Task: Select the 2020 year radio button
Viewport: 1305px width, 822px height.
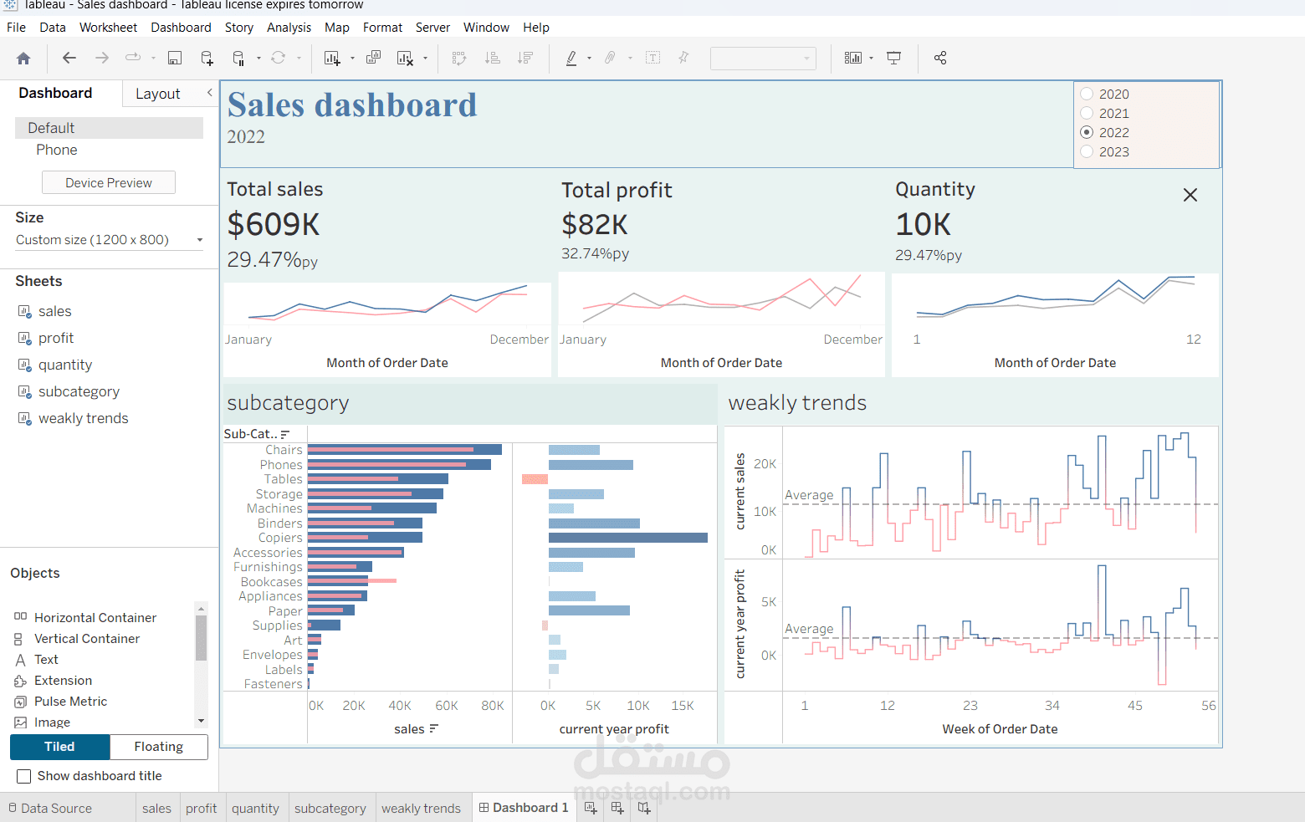Action: [x=1087, y=94]
